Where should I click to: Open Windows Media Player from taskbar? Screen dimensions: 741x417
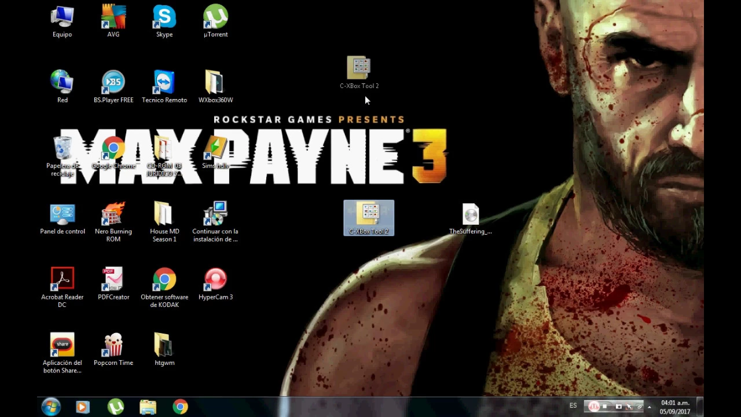(x=83, y=407)
